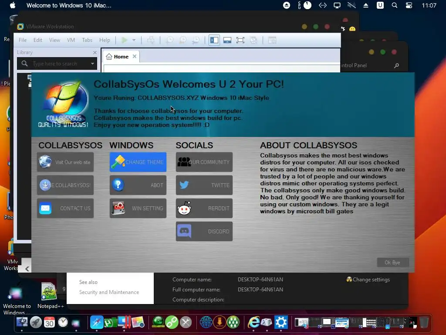Click the Reddit alien icon
Screen dimensions: 446x335
[x=184, y=208]
